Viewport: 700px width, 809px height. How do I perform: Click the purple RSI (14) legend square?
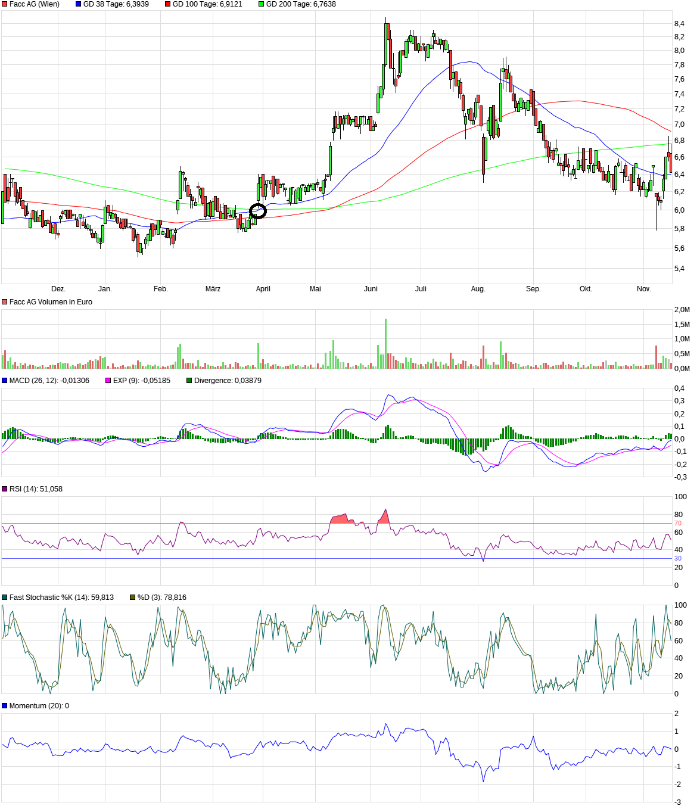point(5,489)
